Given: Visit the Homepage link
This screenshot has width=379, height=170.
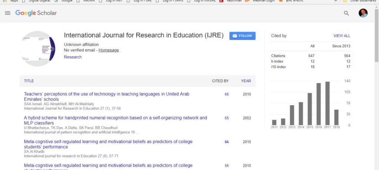Looking at the screenshot, I should click(x=108, y=50).
